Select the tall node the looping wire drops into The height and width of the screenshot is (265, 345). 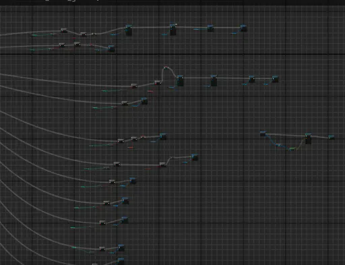[180, 81]
